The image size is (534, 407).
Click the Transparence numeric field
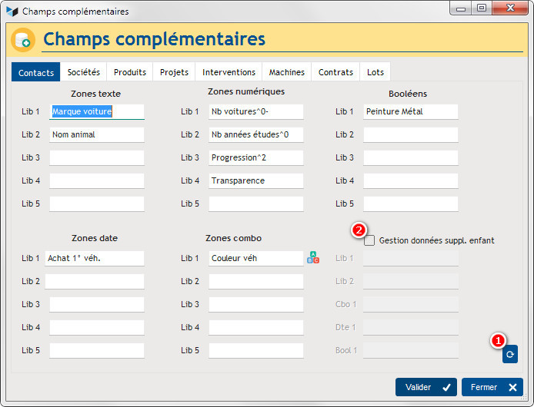tap(255, 180)
